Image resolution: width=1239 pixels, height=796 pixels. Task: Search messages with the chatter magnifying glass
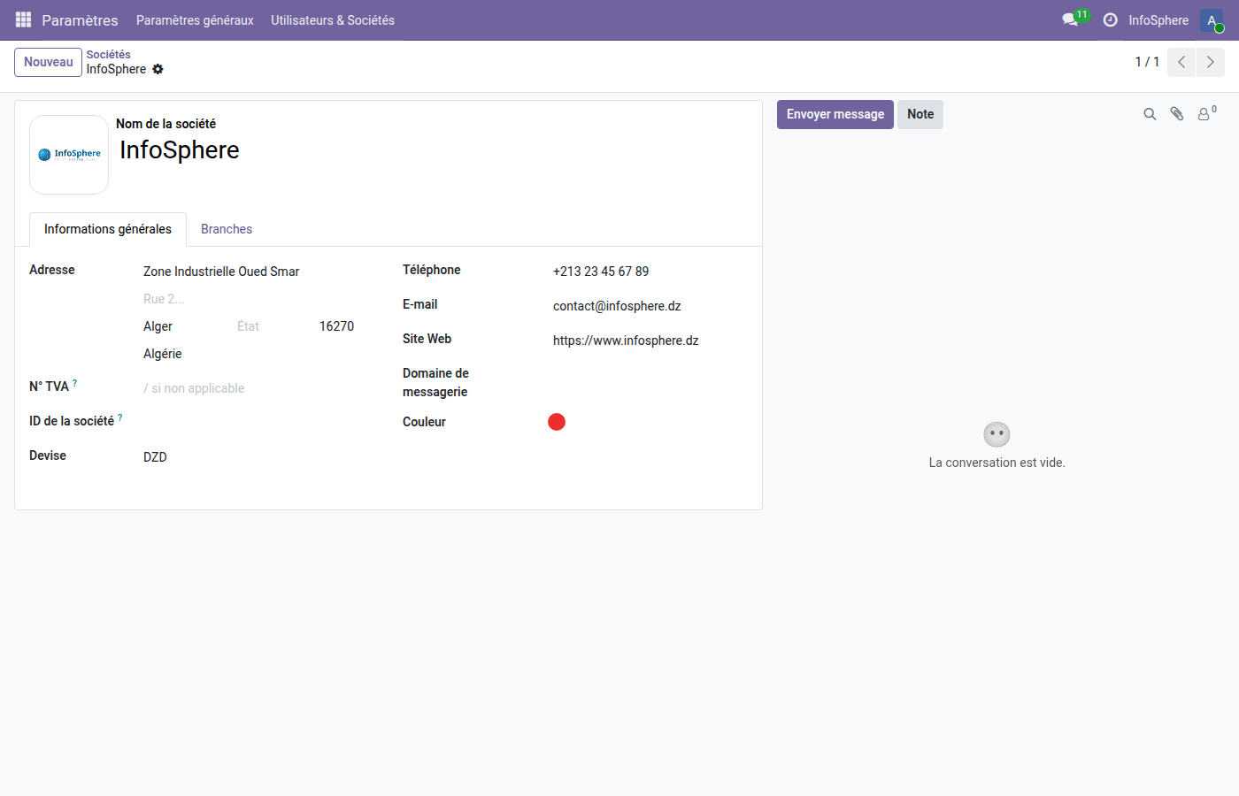tap(1149, 113)
